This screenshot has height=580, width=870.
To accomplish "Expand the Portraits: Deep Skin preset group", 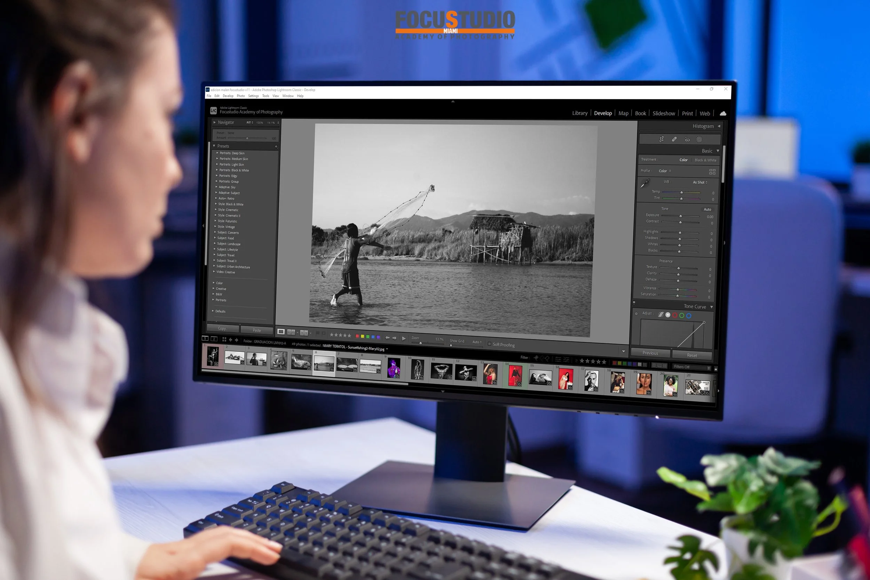I will coord(217,153).
